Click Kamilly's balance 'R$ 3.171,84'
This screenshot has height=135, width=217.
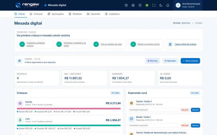(x=113, y=103)
